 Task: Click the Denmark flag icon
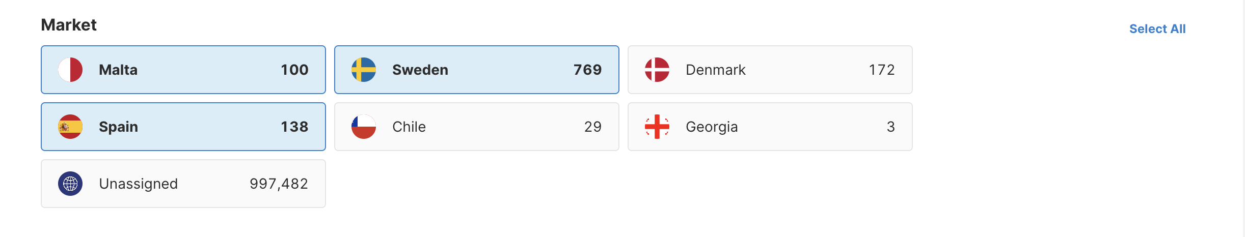657,70
